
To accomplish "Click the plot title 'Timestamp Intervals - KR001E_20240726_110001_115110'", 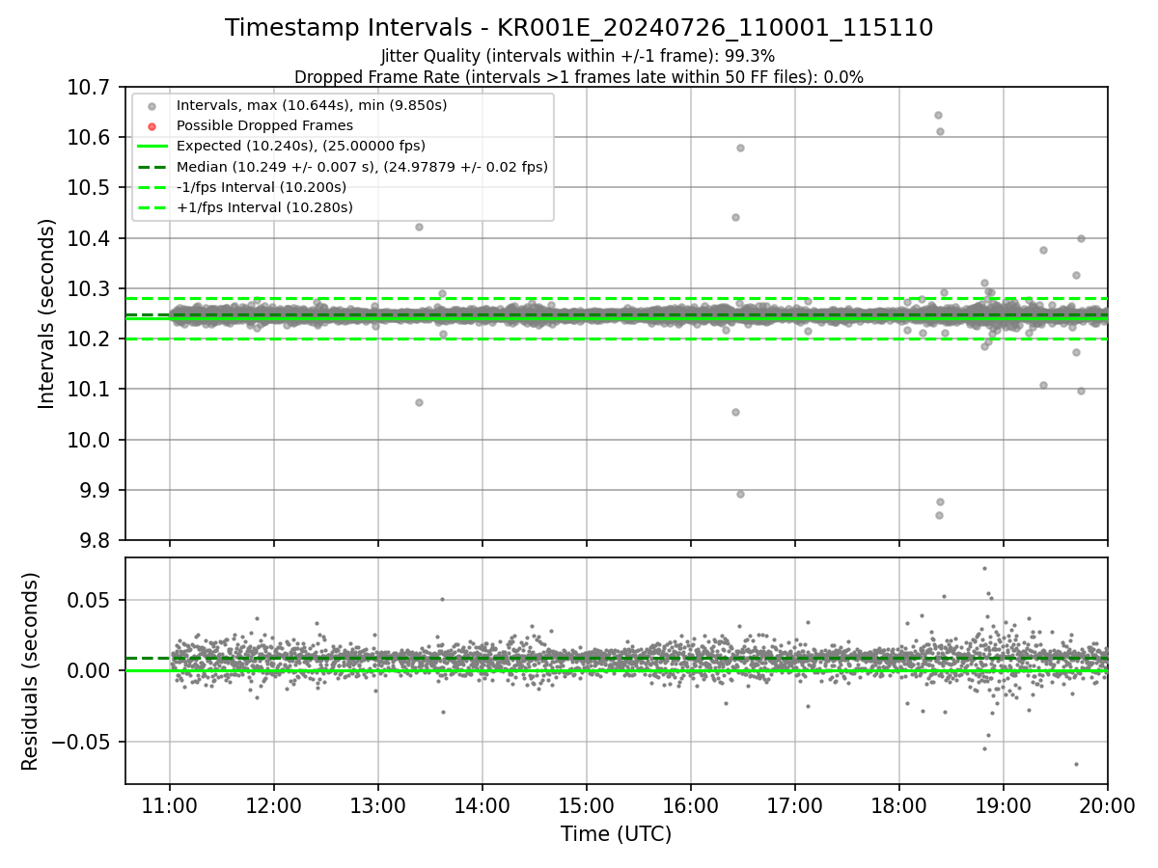I will (579, 28).
